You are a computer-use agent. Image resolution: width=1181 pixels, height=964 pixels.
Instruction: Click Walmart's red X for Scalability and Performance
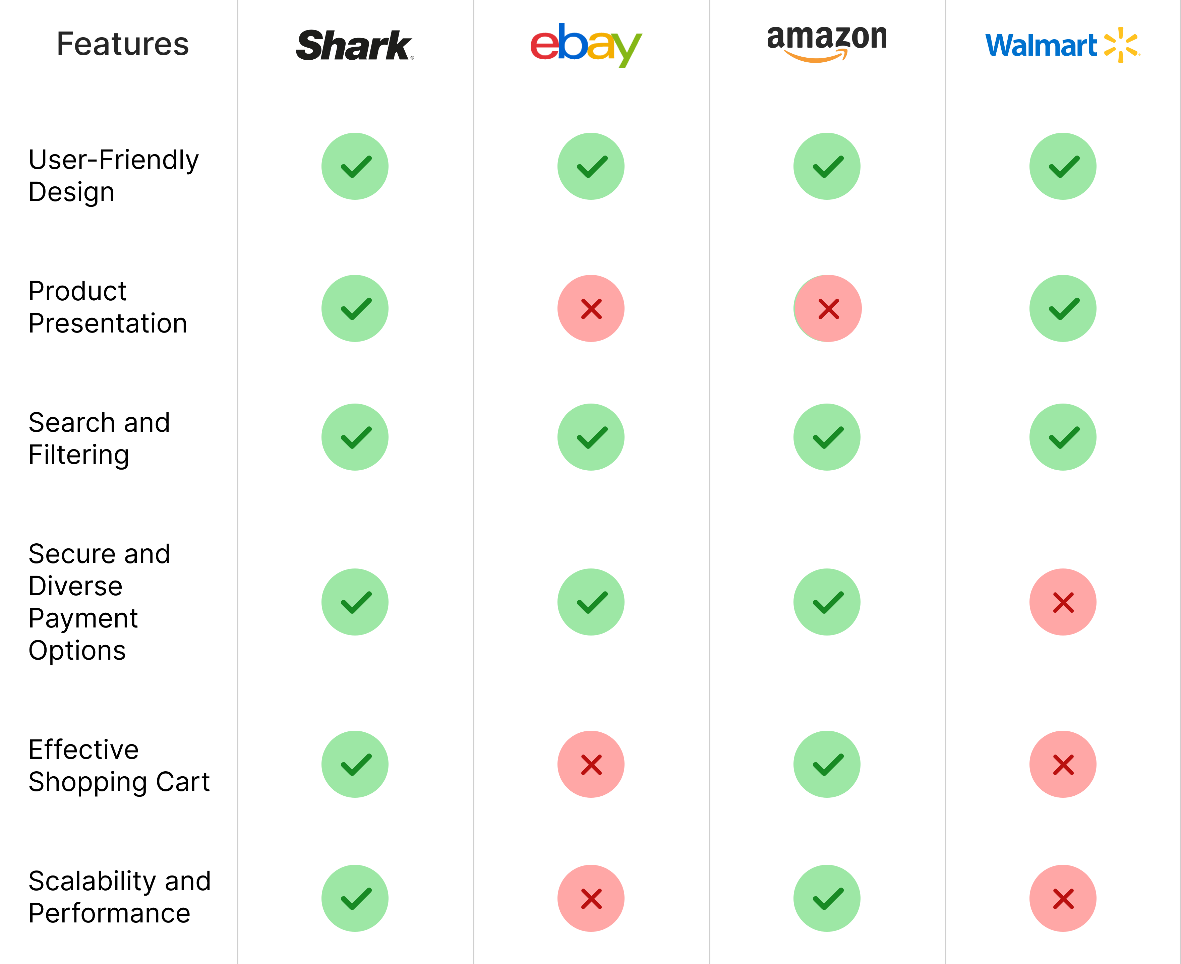coord(1063,898)
